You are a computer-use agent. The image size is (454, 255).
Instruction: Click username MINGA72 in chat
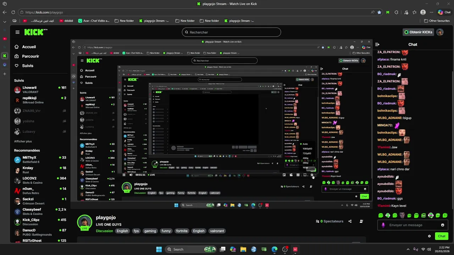(x=385, y=125)
